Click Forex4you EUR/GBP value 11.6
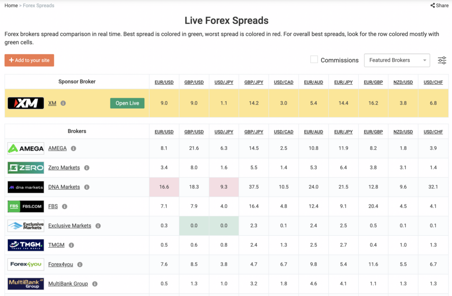Screen dimensions: 452x296 [x=373, y=264]
